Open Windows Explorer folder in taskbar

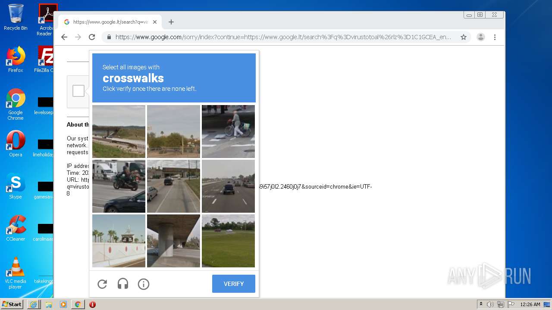pyautogui.click(x=49, y=304)
